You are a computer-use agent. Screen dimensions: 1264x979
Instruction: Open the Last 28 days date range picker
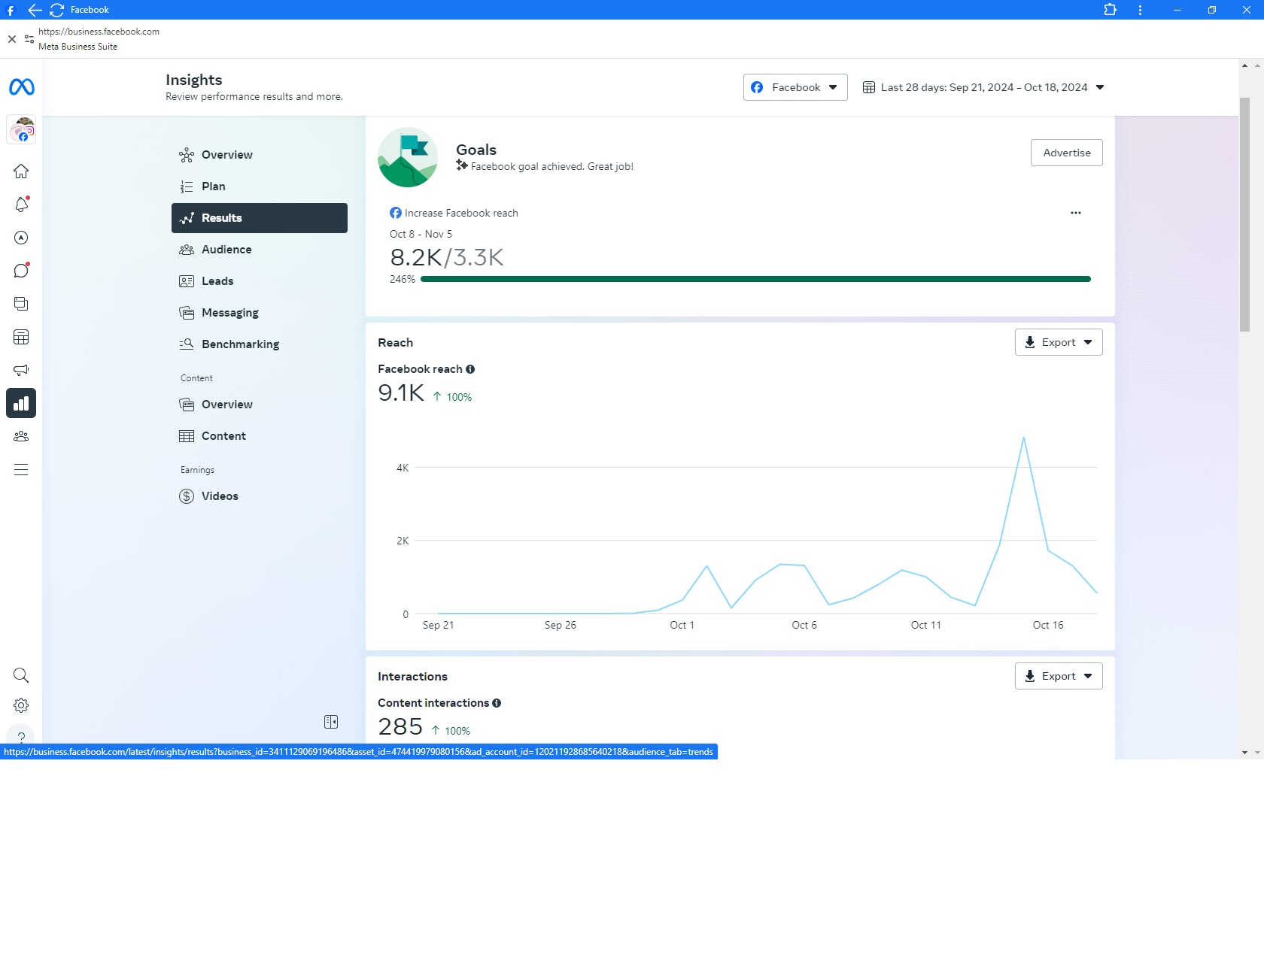coord(983,87)
